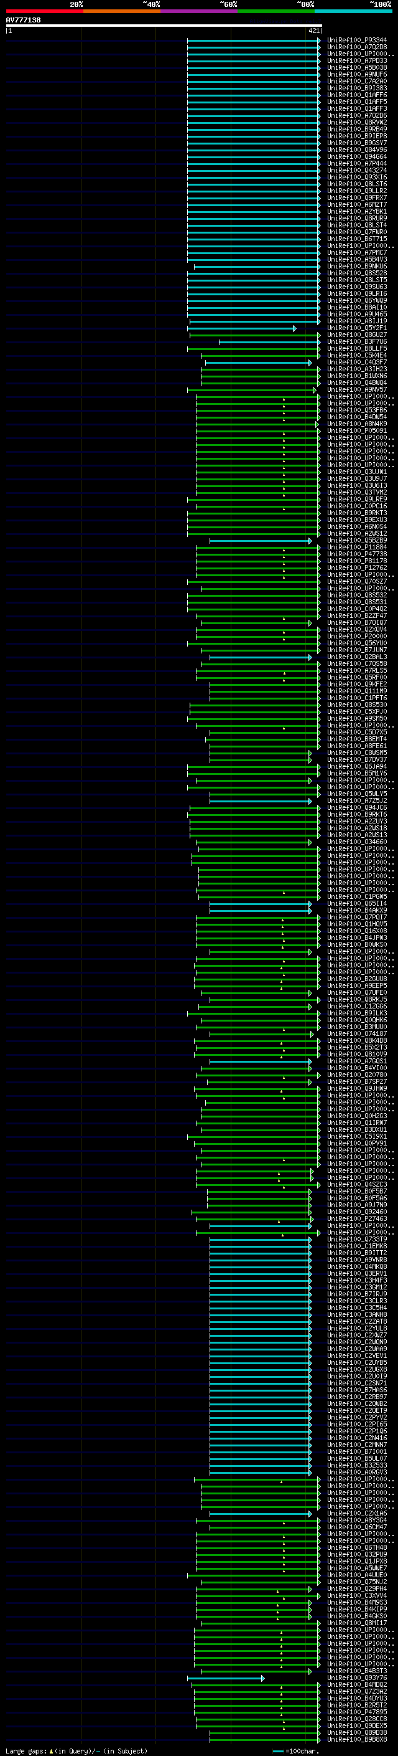
Task: Open hit UniRef100_C2MNN7
Action: point(356,1445)
